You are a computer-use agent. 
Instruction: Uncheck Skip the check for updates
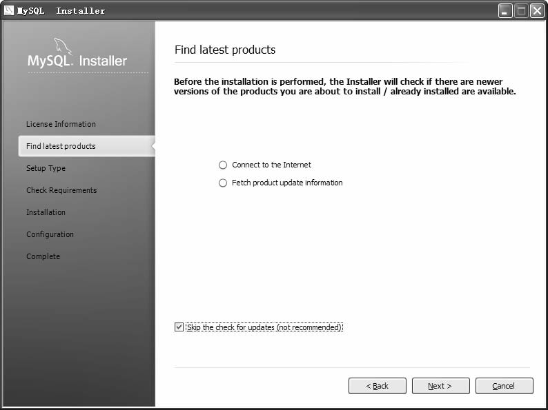[x=179, y=327]
